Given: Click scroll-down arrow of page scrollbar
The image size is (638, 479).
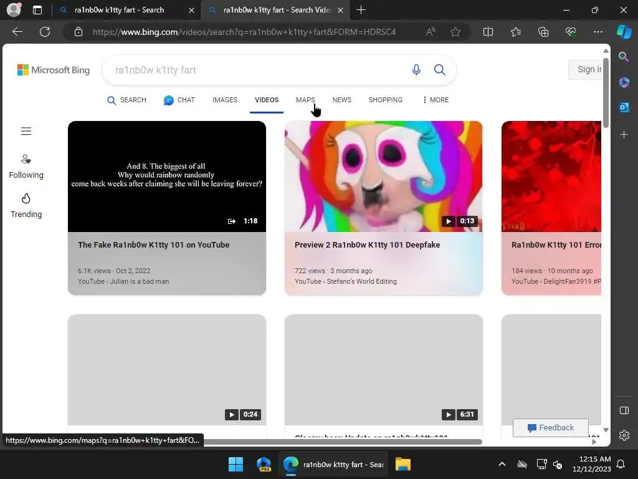Looking at the screenshot, I should point(606,430).
